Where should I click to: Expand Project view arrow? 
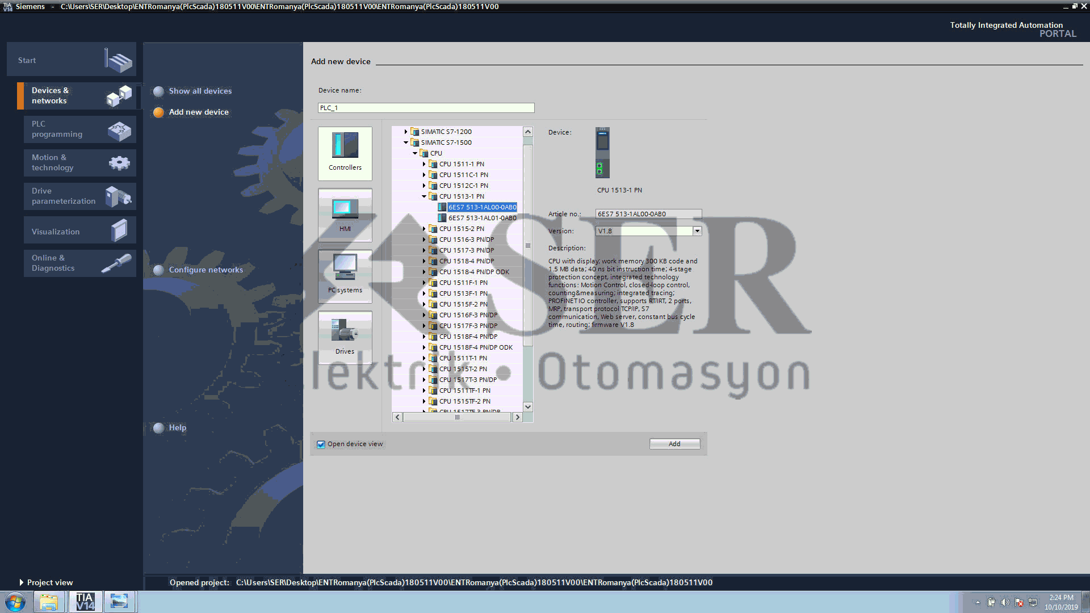(x=22, y=582)
